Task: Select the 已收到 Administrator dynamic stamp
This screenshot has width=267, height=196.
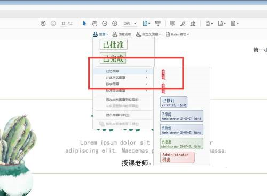Action: (182, 130)
